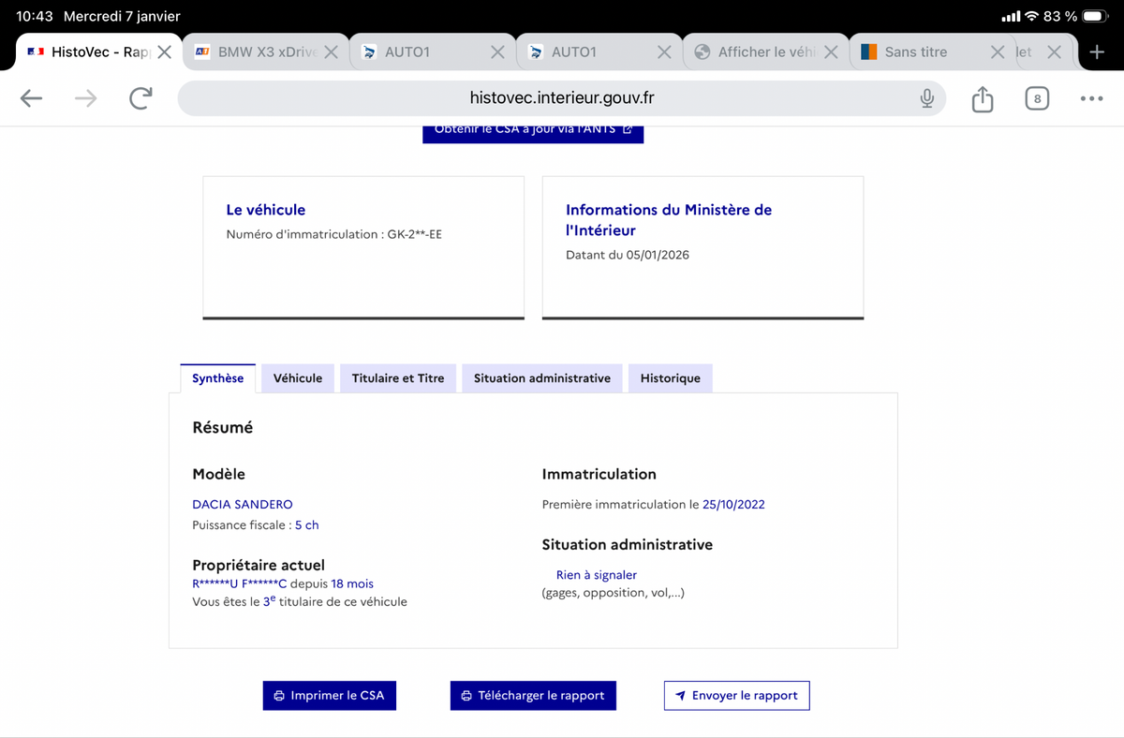
Task: Click the Envoyer le rapport button
Action: (x=737, y=696)
